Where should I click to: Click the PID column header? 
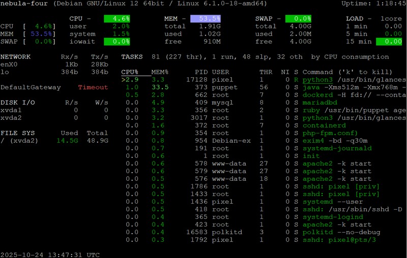(x=201, y=72)
